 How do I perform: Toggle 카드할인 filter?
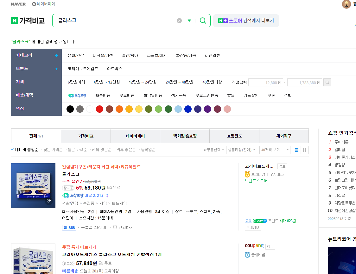[251, 96]
